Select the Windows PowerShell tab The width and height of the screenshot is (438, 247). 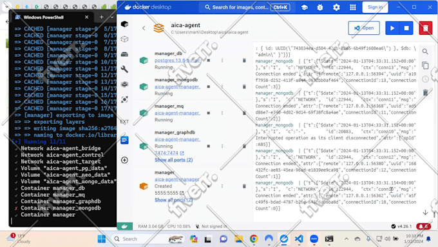[52, 17]
